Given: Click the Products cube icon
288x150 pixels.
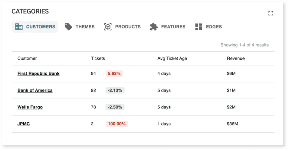Looking at the screenshot, I should (108, 27).
